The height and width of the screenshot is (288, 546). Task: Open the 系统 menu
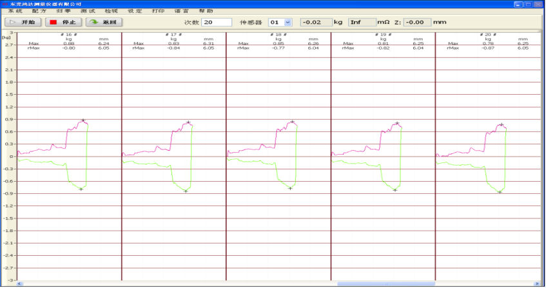14,11
